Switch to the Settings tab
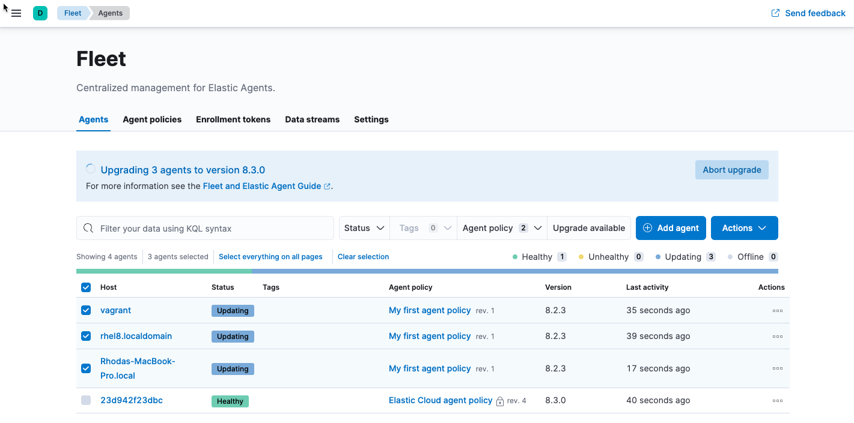854x423 pixels. point(371,119)
